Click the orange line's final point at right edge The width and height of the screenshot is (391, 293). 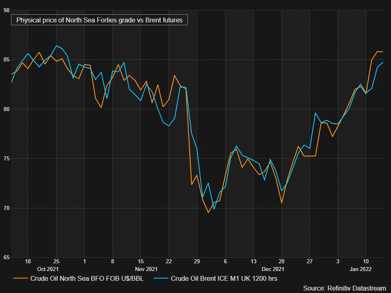(383, 52)
